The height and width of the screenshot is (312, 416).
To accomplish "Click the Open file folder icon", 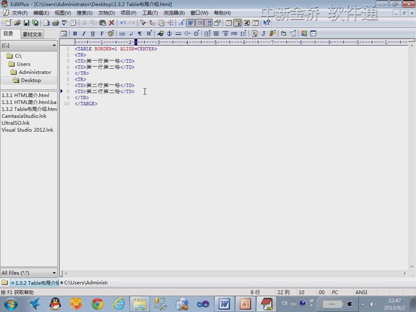I will point(17,23).
